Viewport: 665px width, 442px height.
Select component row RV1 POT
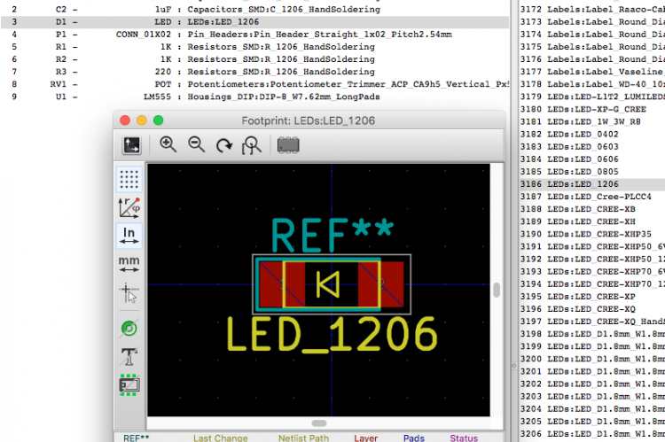(x=254, y=84)
